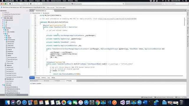
Task: Open the View menu
Action: tap(26, 1)
